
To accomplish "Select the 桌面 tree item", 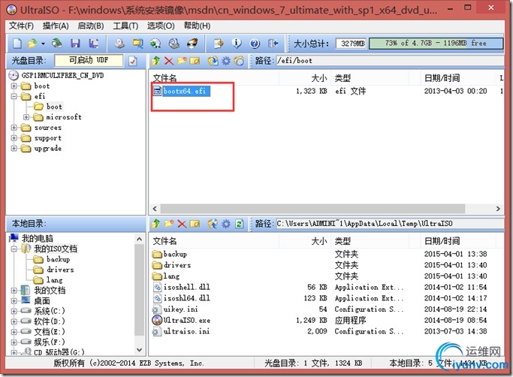I will tap(42, 300).
